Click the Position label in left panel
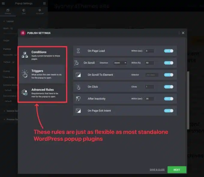The height and width of the screenshot is (177, 204). coord(7,49)
